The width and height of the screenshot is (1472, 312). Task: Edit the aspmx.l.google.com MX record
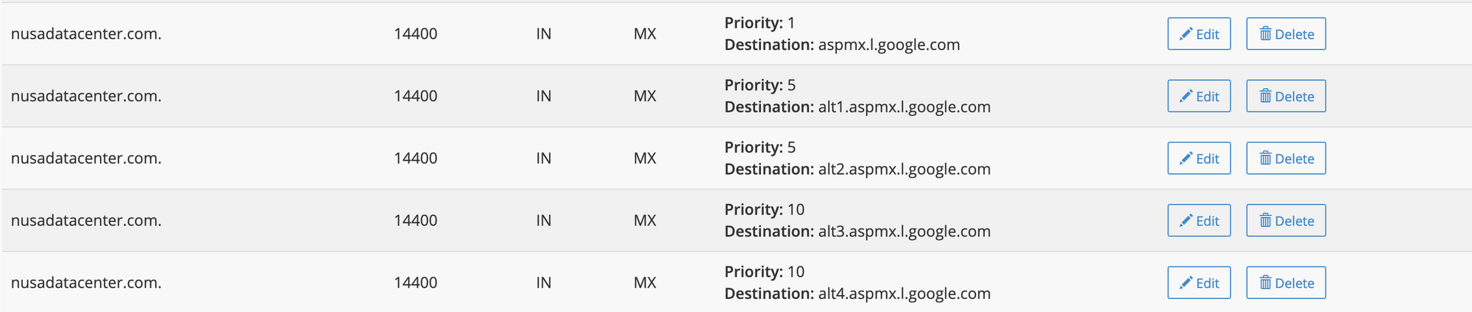(x=1199, y=34)
